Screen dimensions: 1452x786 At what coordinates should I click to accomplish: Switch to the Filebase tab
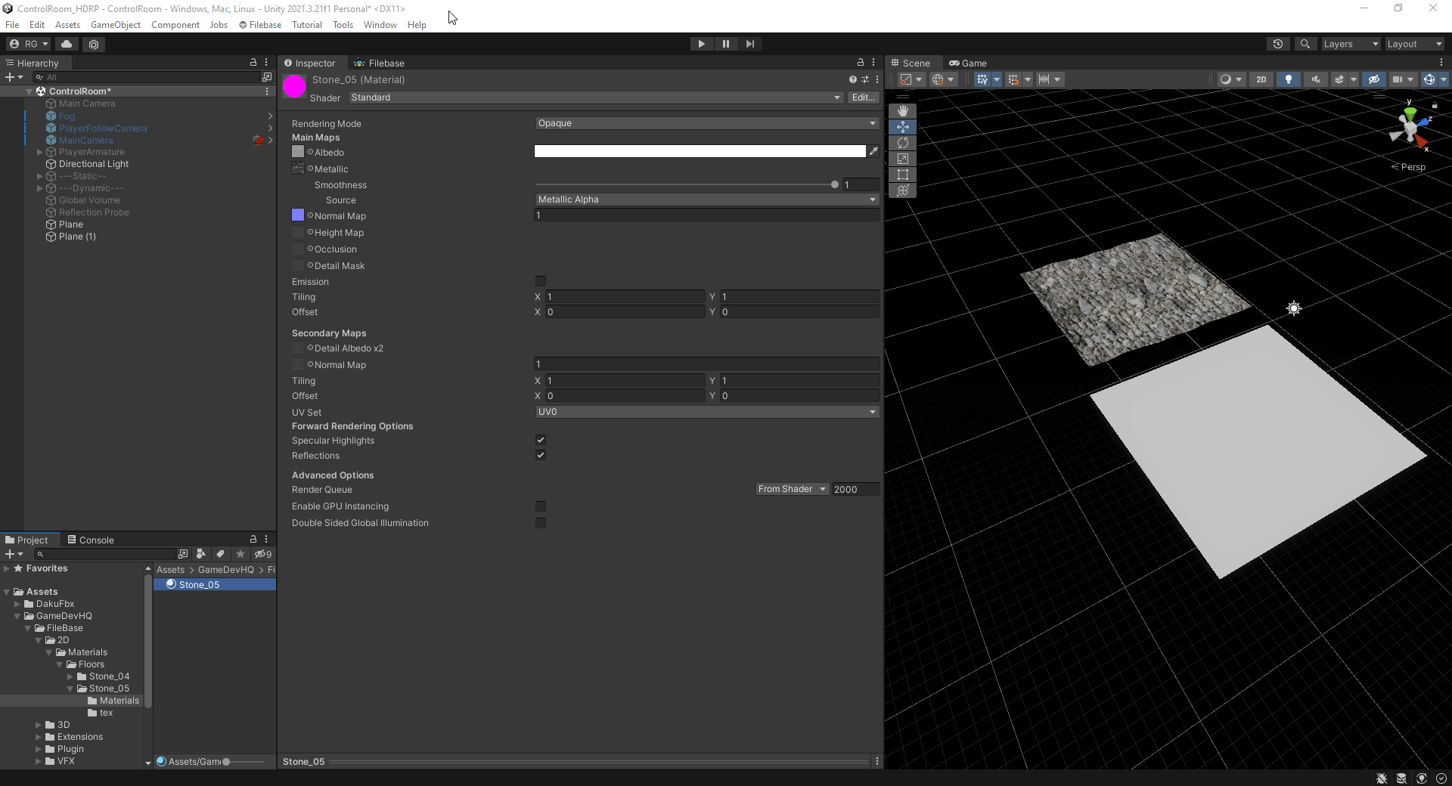click(x=380, y=63)
